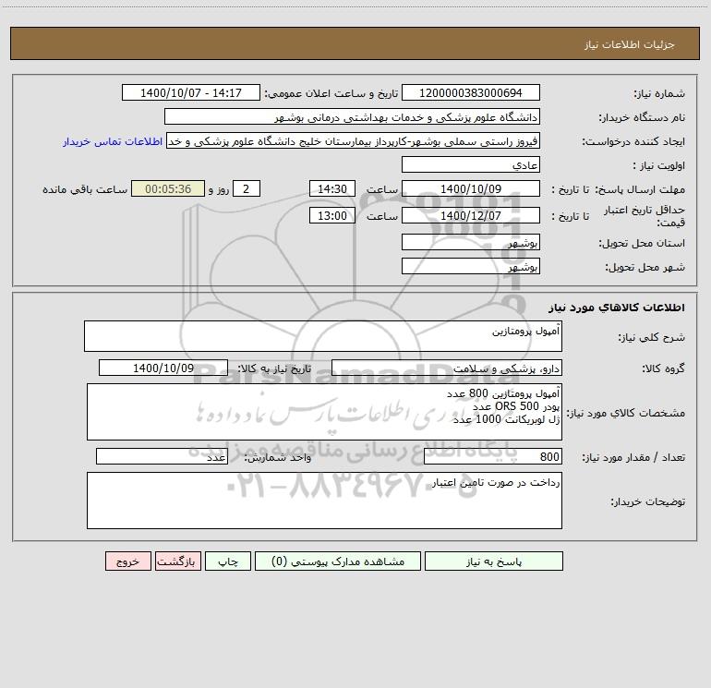Screen dimensions: 711x688
Task: Click the buyer organization name field
Action: point(352,116)
